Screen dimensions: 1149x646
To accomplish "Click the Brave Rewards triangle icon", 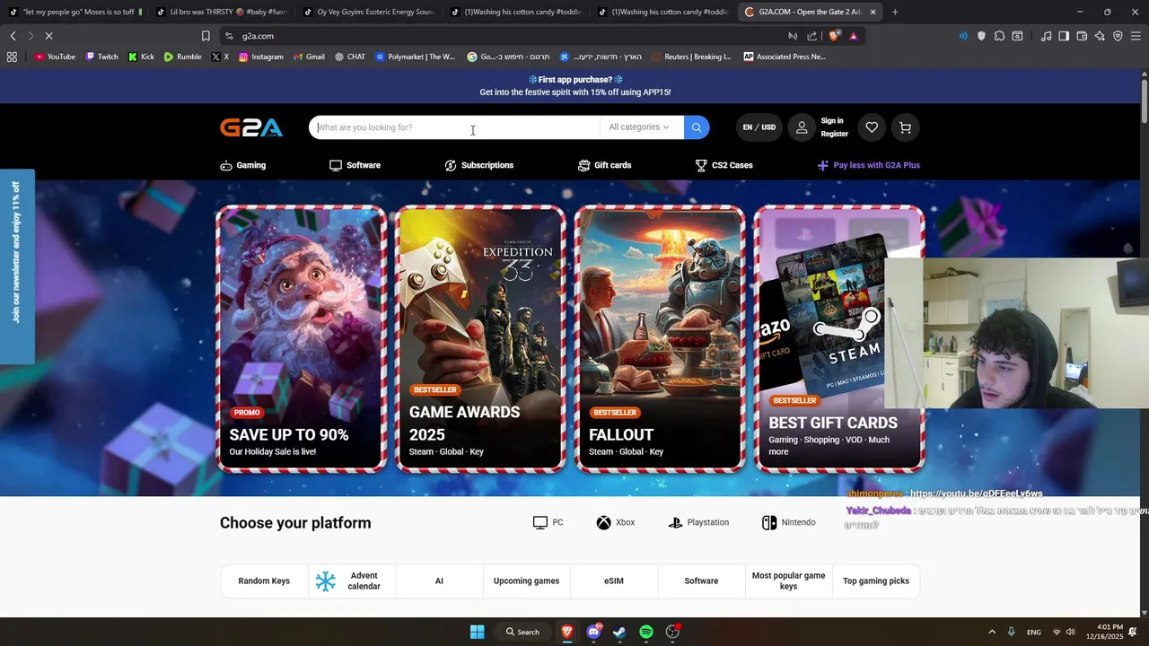I will (853, 36).
